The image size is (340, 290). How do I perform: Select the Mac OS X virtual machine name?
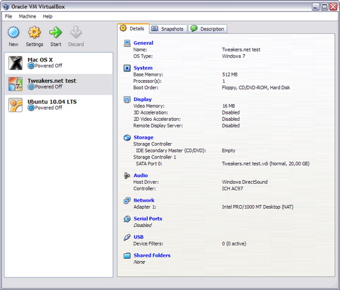(x=40, y=60)
